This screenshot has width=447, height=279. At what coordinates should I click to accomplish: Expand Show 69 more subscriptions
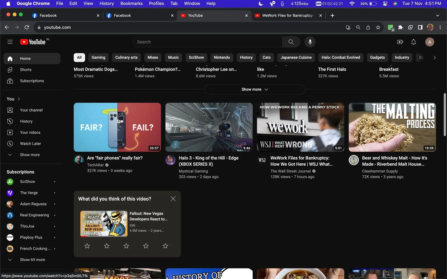[31, 260]
